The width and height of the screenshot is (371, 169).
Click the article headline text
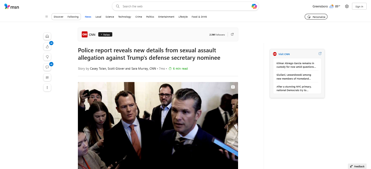click(149, 54)
